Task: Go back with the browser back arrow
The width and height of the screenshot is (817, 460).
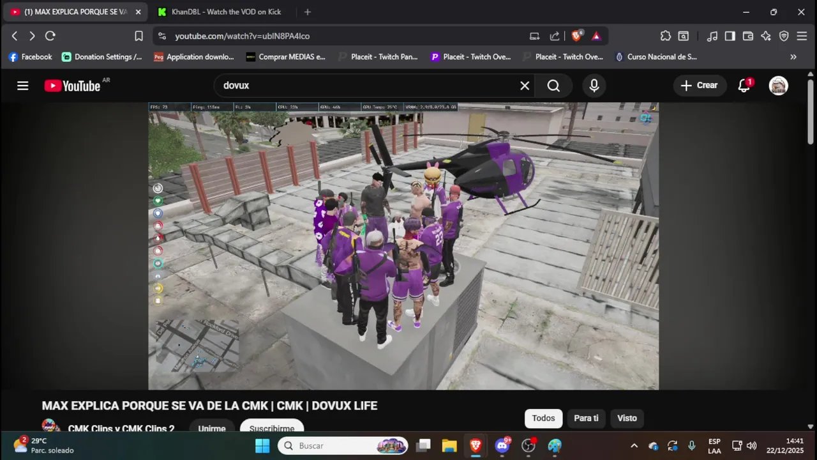Action: [15, 36]
